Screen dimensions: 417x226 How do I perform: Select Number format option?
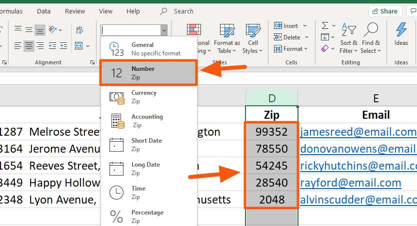click(148, 73)
